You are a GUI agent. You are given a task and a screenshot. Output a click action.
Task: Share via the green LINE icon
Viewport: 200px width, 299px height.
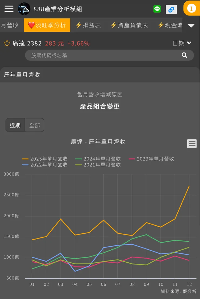[157, 9]
